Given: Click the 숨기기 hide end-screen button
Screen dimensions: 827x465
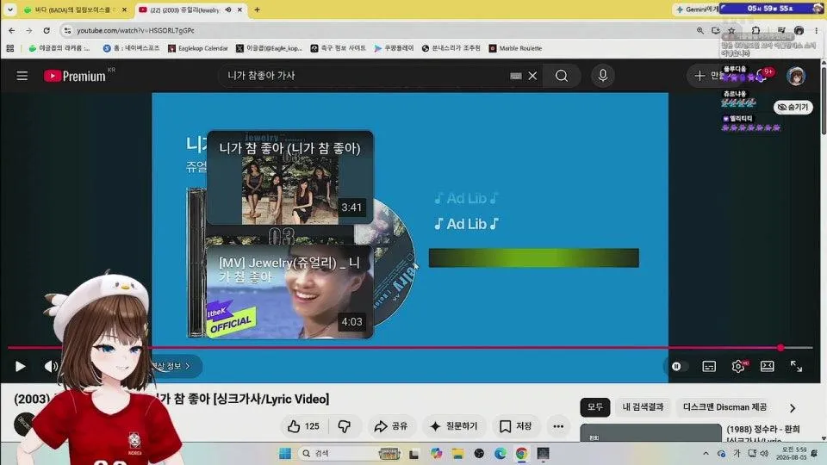Looking at the screenshot, I should pyautogui.click(x=793, y=107).
